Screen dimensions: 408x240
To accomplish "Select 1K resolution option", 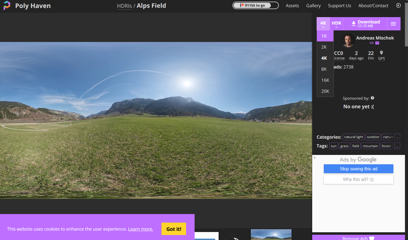I will point(325,36).
